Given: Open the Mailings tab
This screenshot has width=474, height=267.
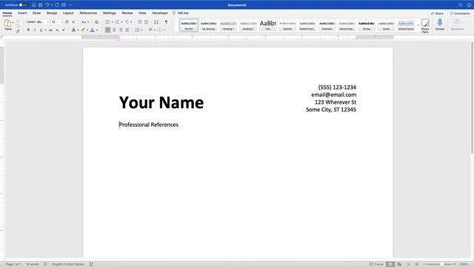Looking at the screenshot, I should (110, 13).
